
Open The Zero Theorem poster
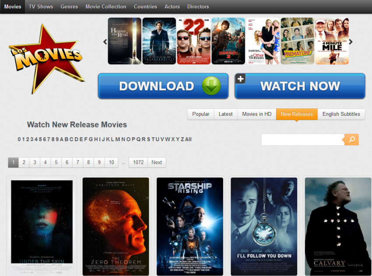[x=116, y=227]
